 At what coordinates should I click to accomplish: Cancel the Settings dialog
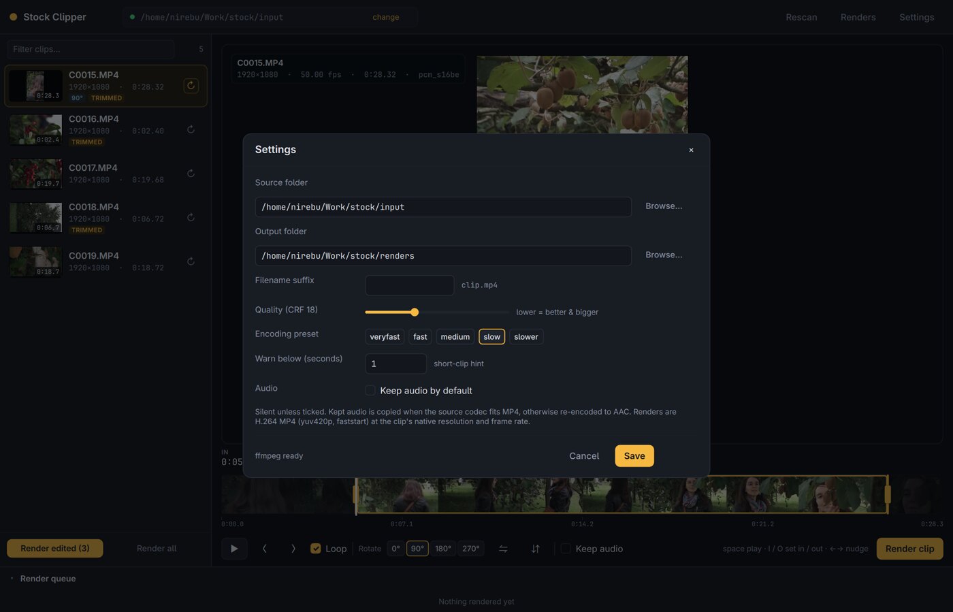[x=584, y=456]
